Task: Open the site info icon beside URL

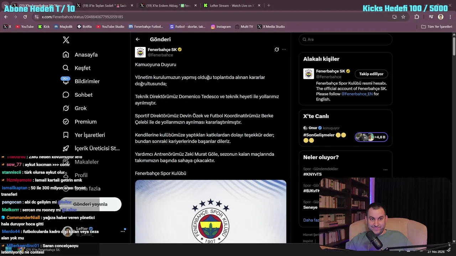Action: 36,17
